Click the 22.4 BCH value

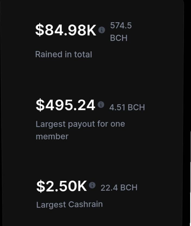119,188
